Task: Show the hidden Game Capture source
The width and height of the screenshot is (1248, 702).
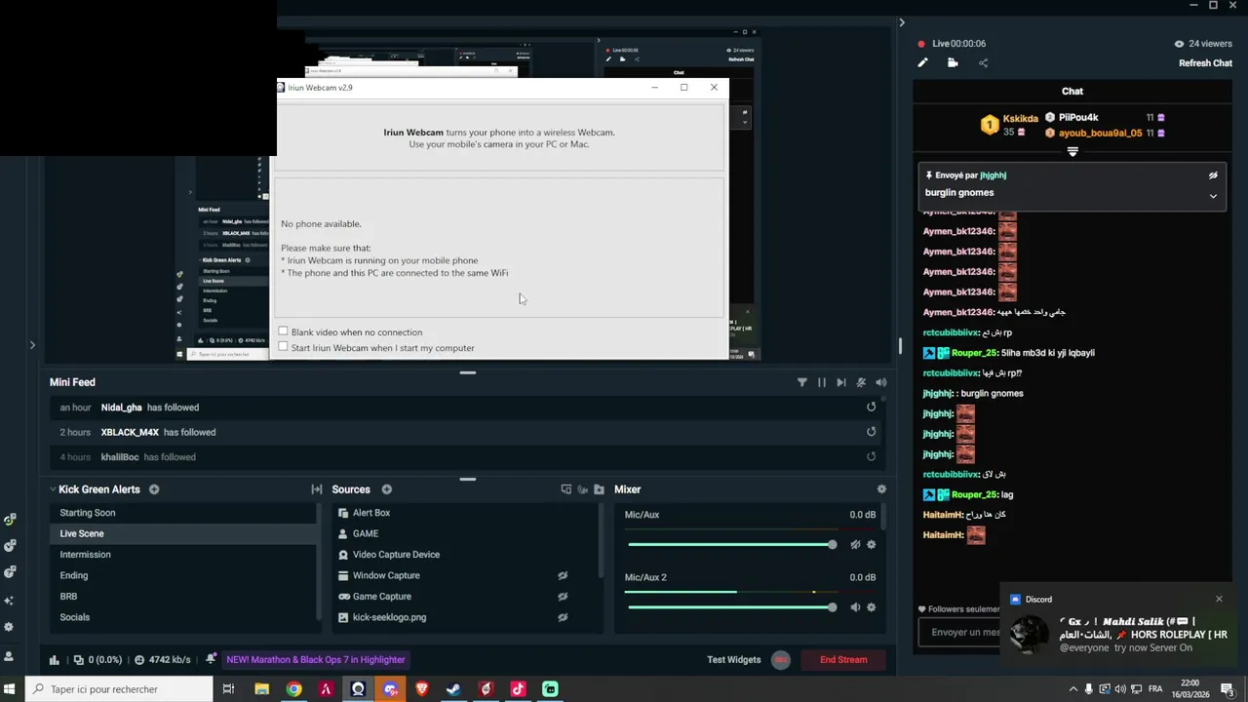Action: (563, 597)
